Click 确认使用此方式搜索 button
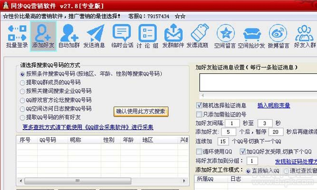This screenshot has width=317, height=190. tap(141, 111)
